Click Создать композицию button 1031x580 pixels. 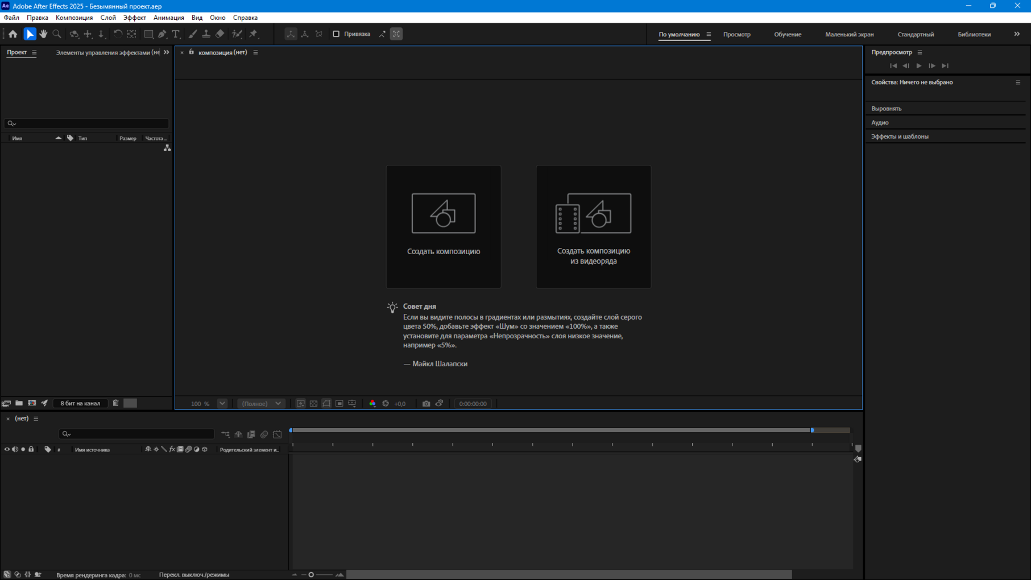point(443,227)
